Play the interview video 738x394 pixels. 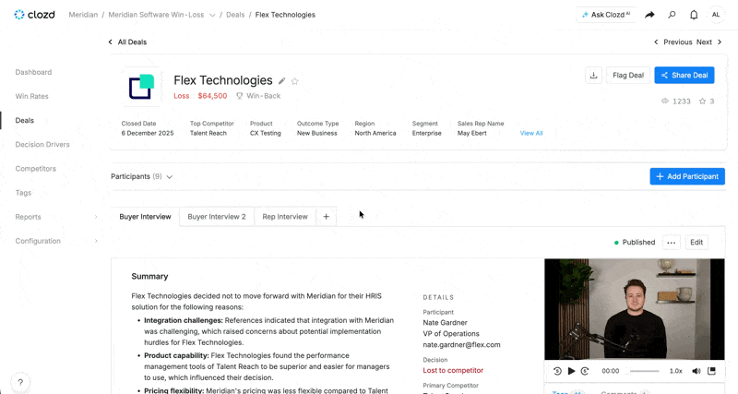click(571, 371)
